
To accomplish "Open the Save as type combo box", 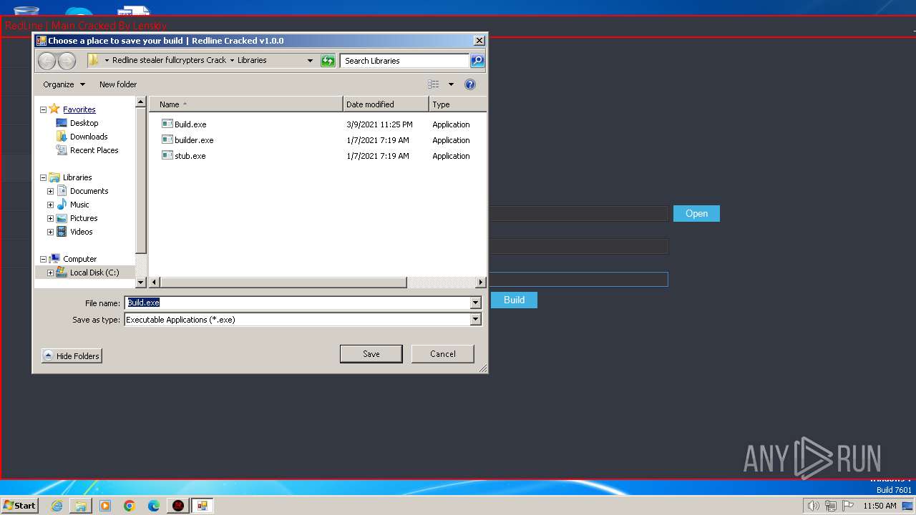I will [x=303, y=320].
